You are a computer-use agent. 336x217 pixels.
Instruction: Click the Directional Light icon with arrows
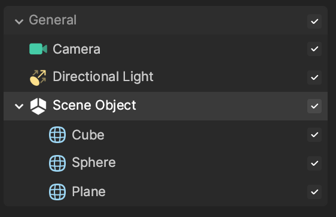tap(38, 77)
